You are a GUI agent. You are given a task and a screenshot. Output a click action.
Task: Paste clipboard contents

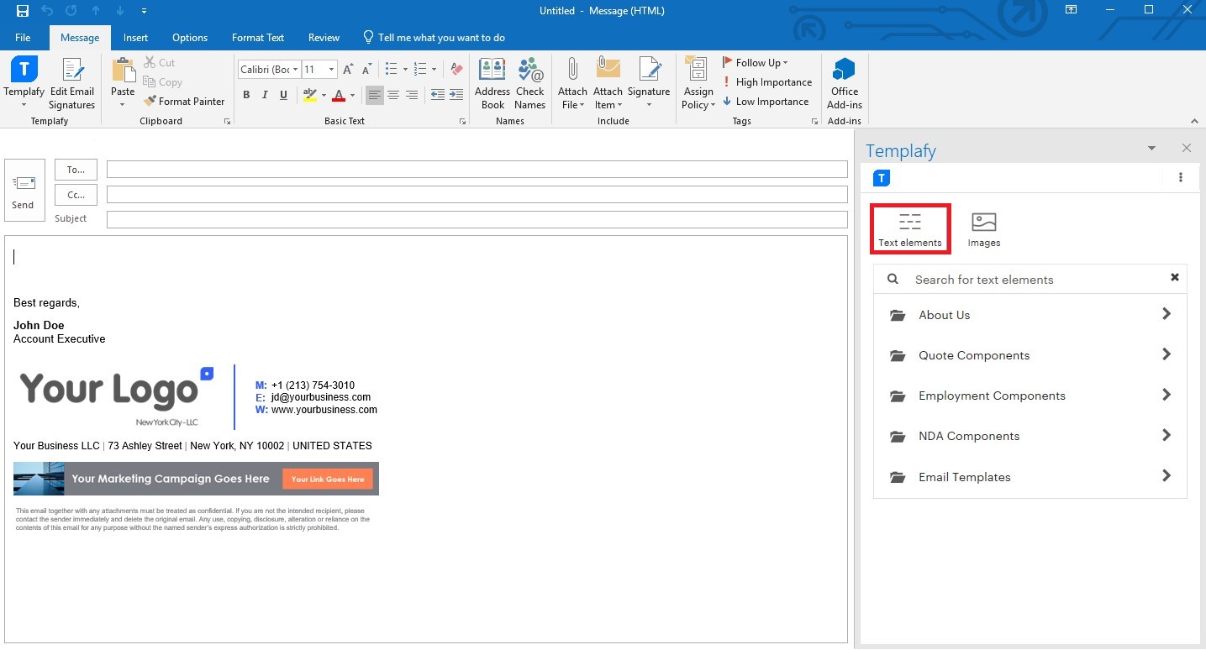123,82
